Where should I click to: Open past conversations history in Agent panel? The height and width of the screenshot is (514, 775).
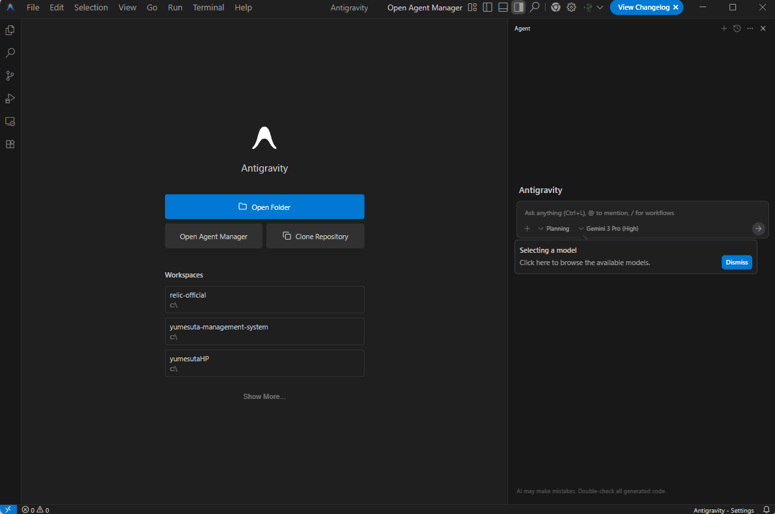click(737, 29)
